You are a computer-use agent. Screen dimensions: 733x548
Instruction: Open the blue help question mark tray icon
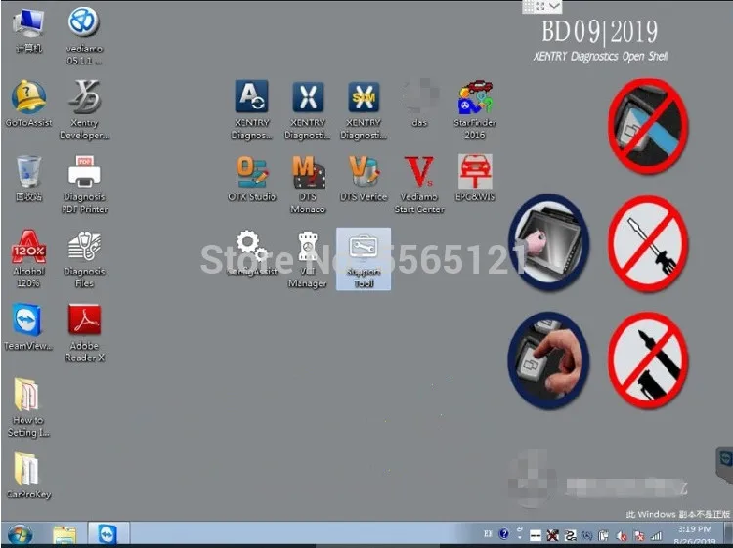coord(504,534)
